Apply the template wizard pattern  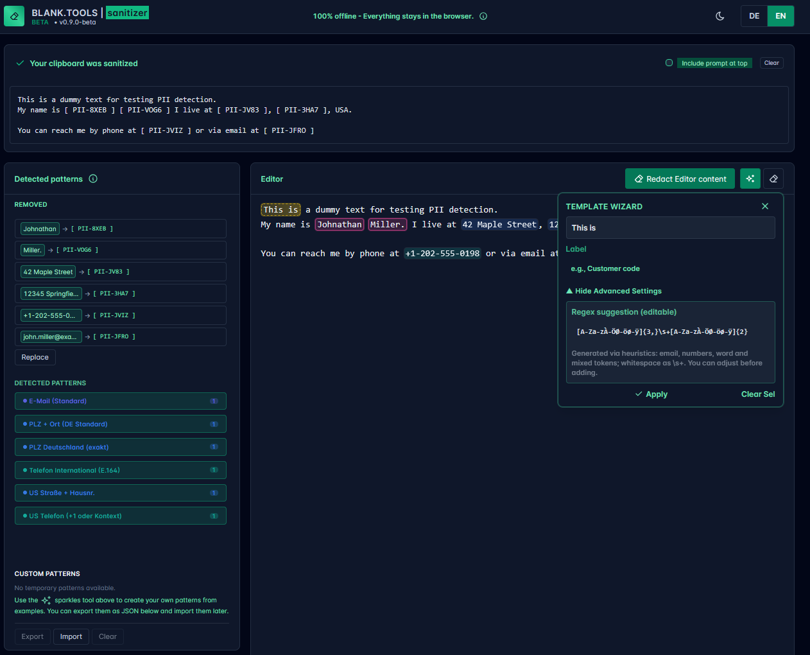pyautogui.click(x=651, y=394)
